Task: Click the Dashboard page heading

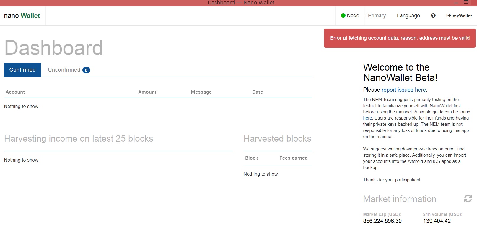Action: [x=53, y=48]
